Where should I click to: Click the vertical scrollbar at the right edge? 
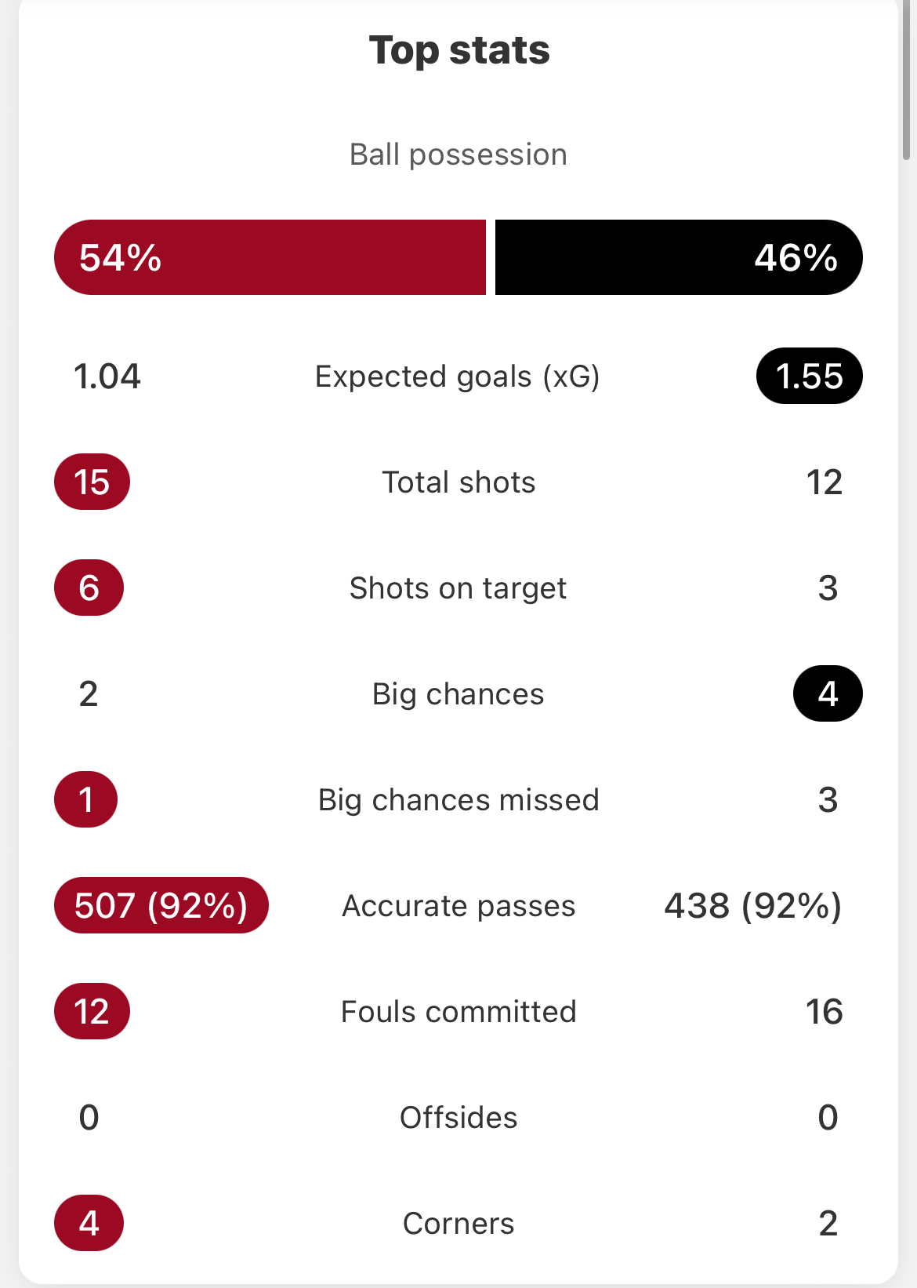(907, 78)
